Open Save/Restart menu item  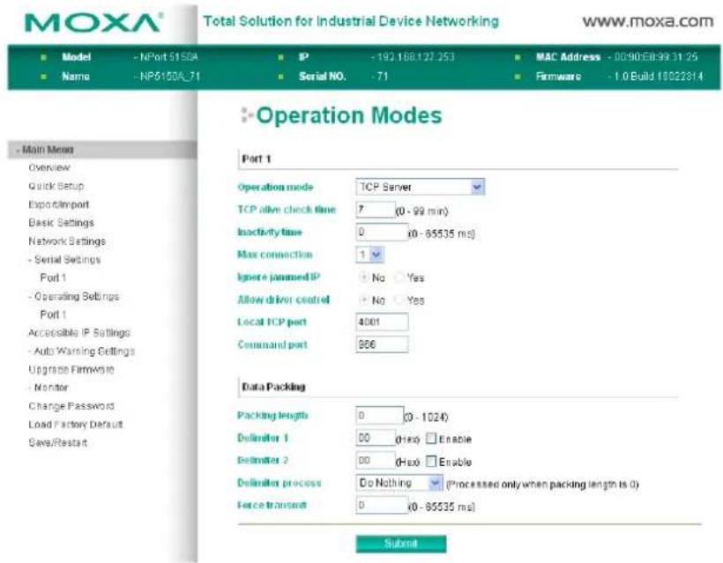(57, 443)
